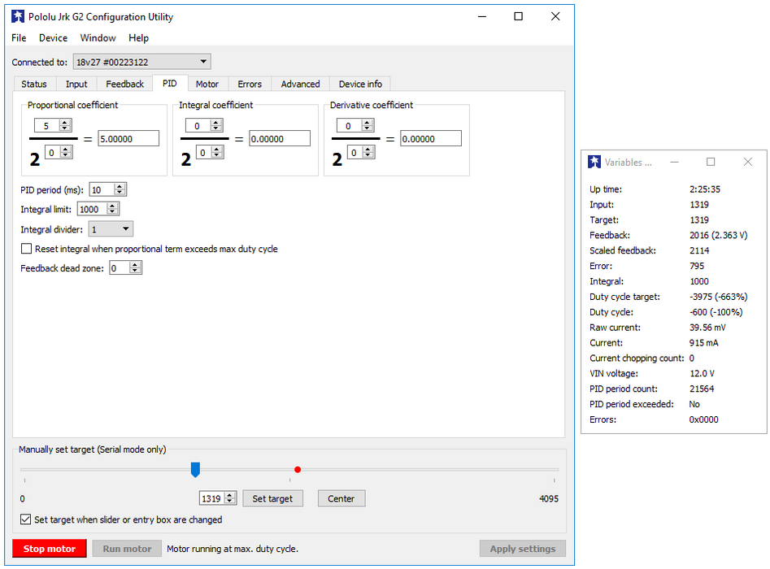770x569 pixels.
Task: Close the Variables window
Action: [747, 163]
